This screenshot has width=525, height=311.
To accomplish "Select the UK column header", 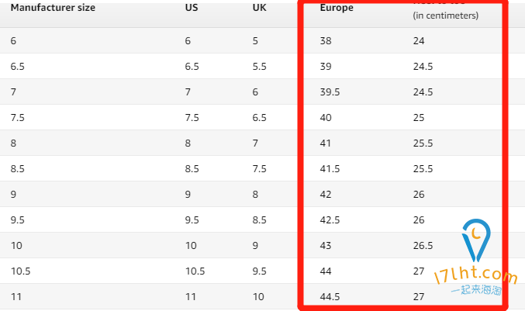I will pyautogui.click(x=259, y=7).
